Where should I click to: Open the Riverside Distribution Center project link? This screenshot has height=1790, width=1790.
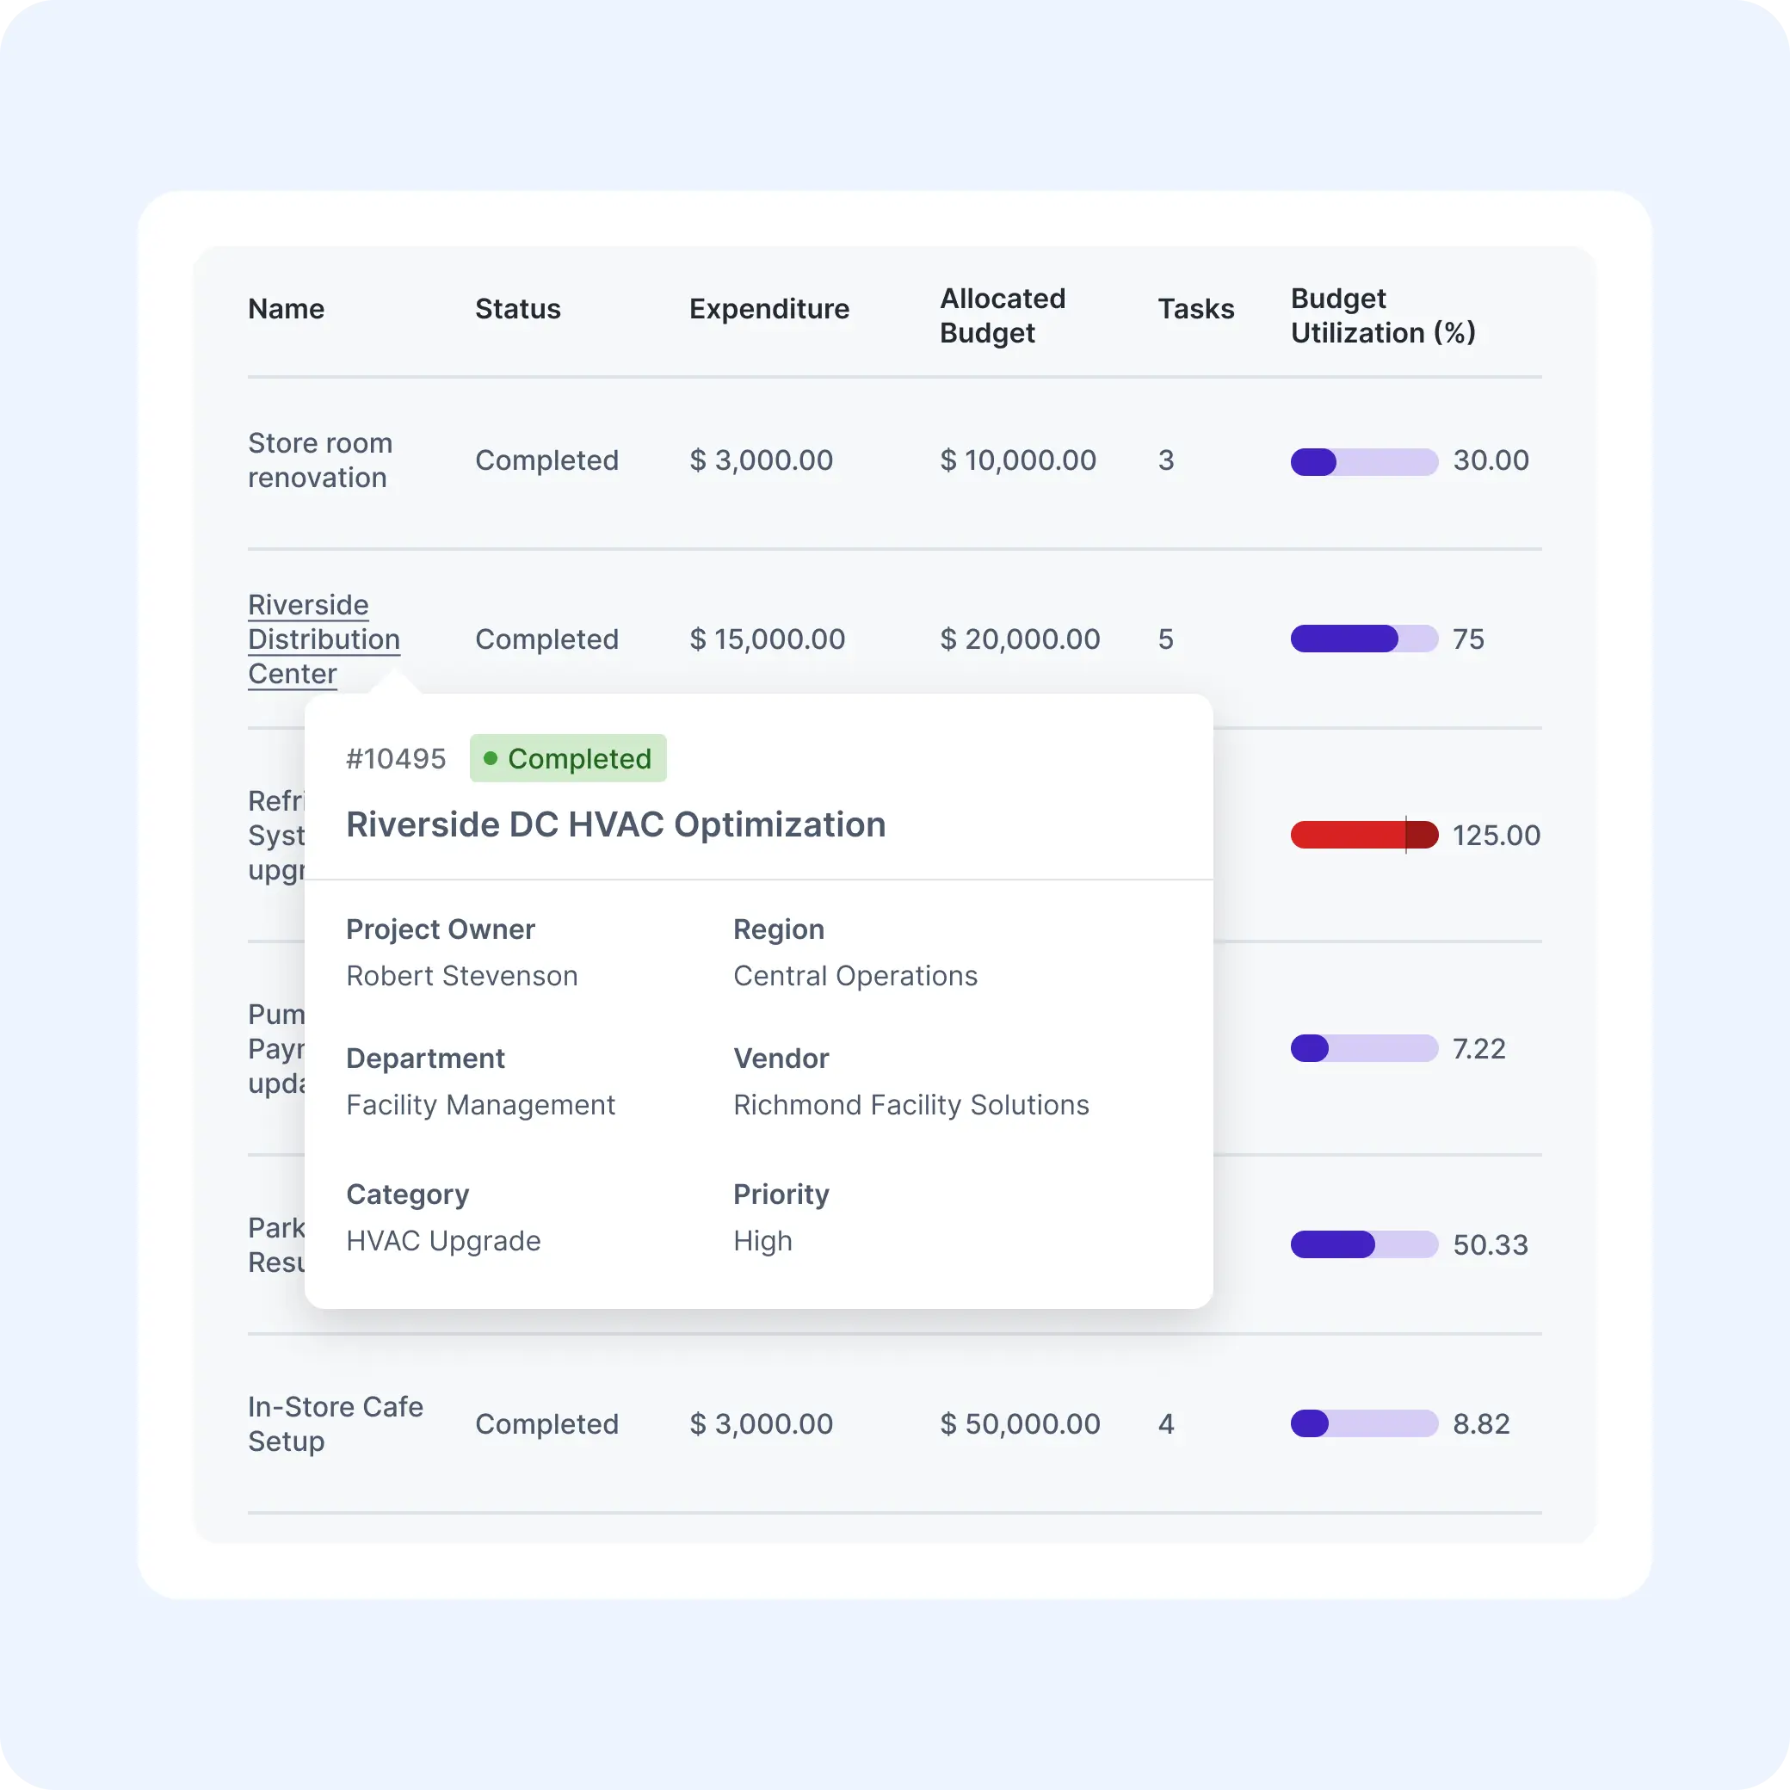pos(324,639)
